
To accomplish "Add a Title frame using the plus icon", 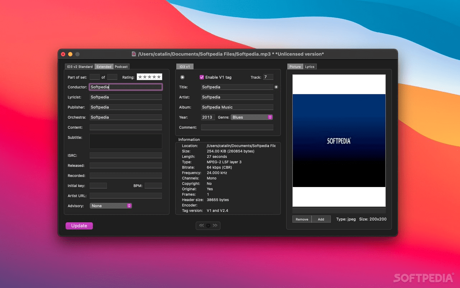I will [x=276, y=87].
